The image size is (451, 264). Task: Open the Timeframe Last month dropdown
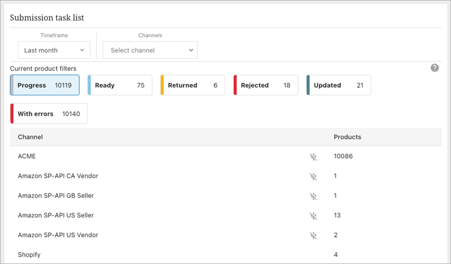point(54,50)
